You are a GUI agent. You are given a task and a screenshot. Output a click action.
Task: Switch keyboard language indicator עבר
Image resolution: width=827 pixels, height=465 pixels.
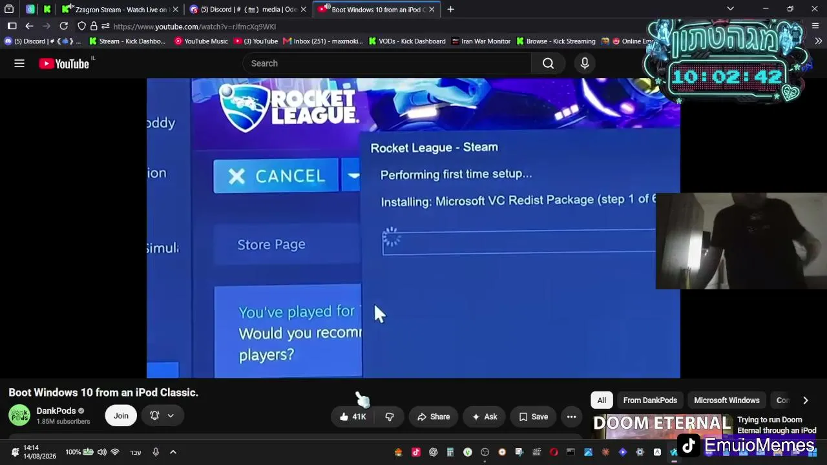pos(135,452)
